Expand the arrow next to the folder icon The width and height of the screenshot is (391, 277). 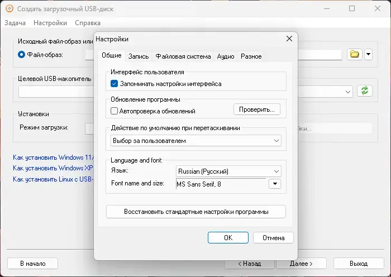[x=368, y=54]
